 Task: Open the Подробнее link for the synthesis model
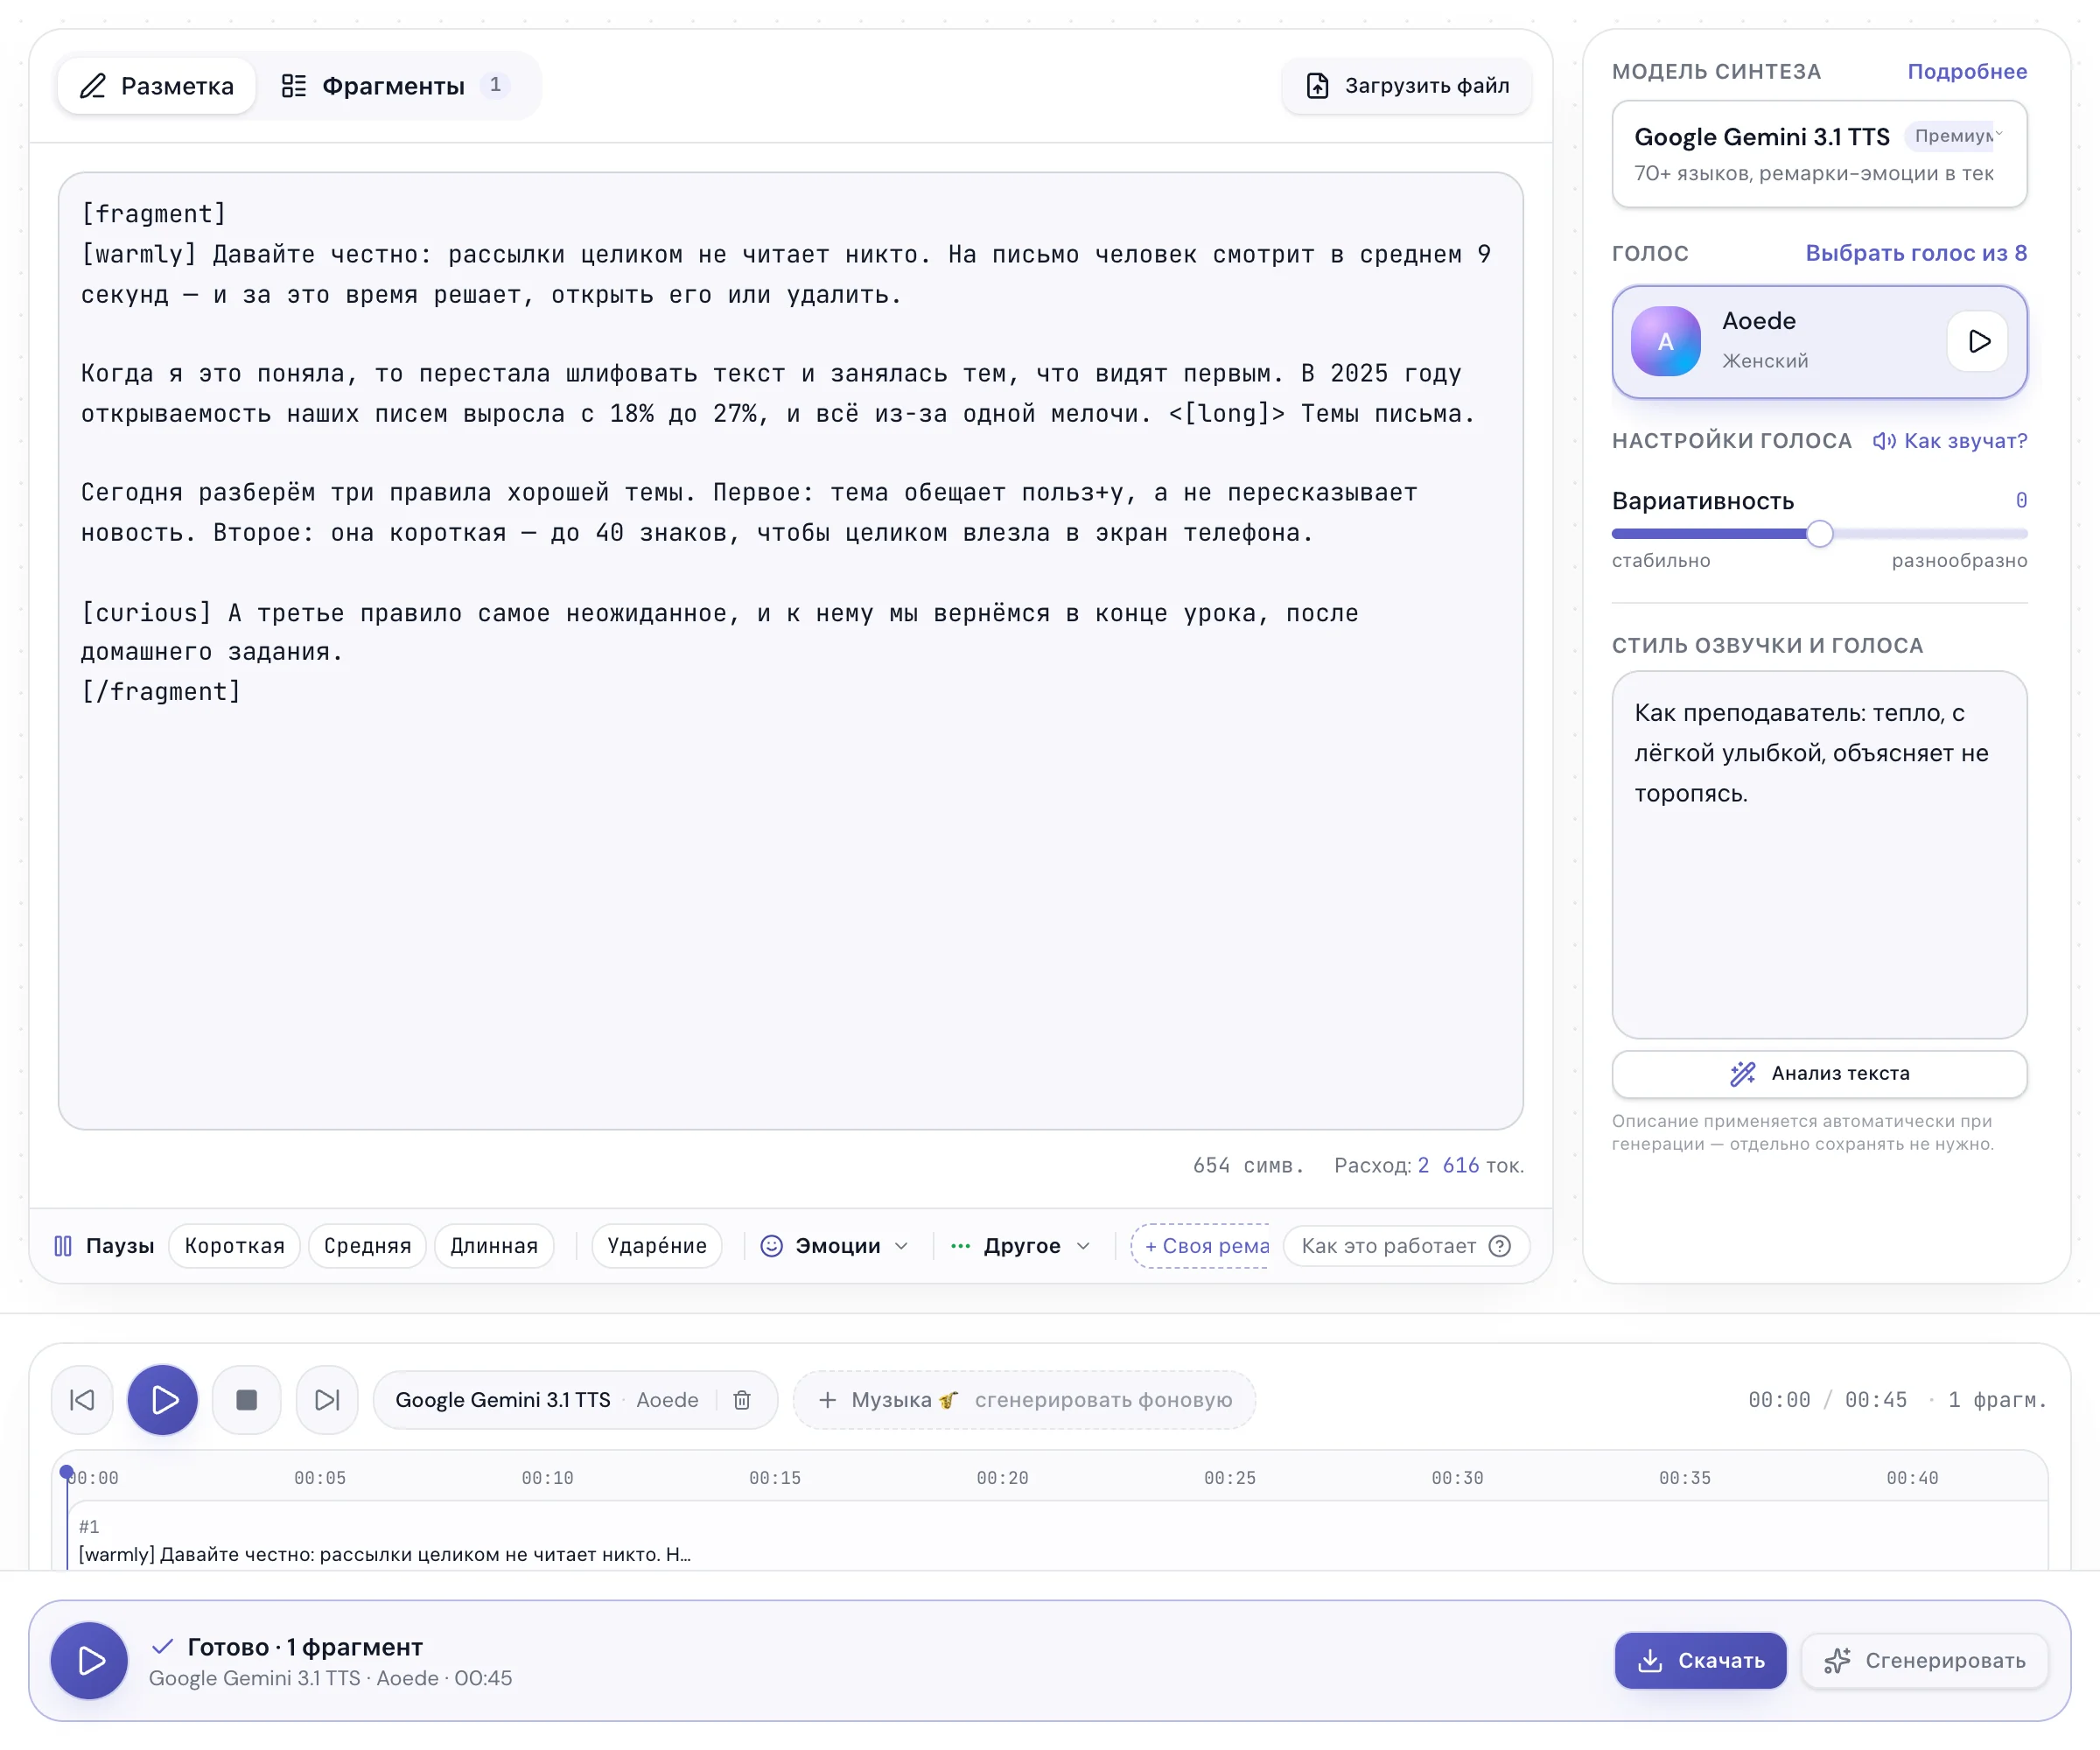1967,71
